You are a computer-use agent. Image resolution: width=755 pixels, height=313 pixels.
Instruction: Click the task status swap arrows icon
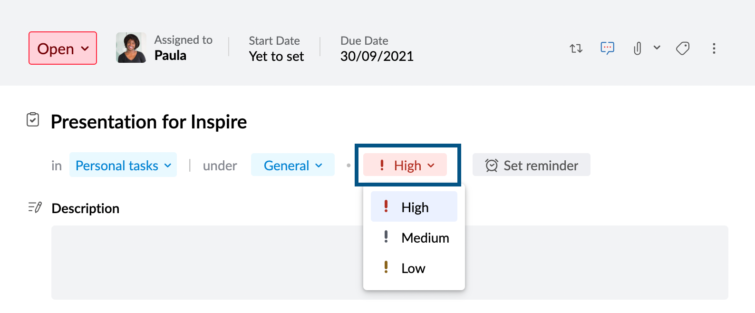(x=576, y=48)
